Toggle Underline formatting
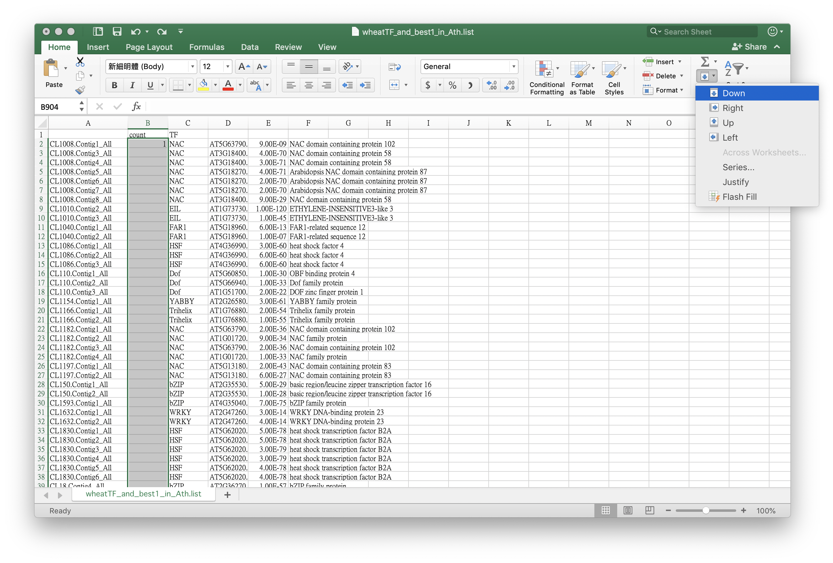The width and height of the screenshot is (833, 563). click(150, 85)
